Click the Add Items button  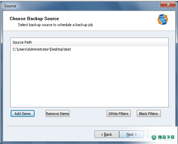[22, 114]
